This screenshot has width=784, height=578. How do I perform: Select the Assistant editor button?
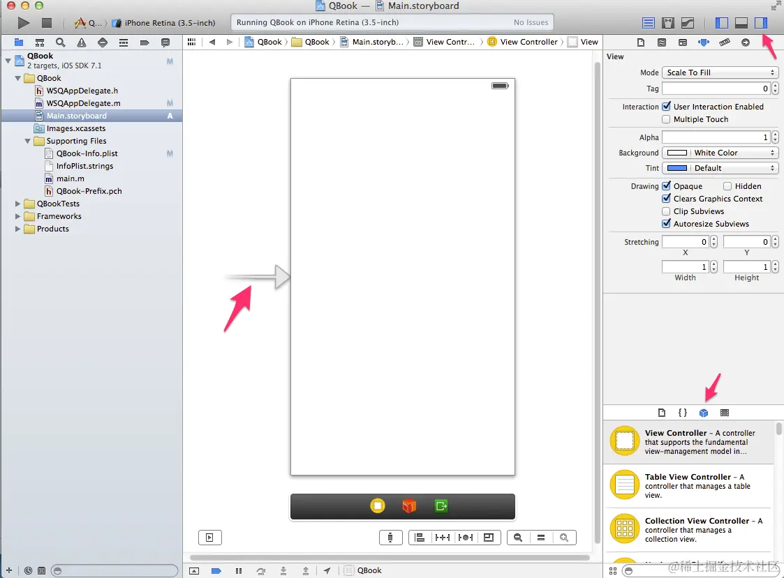point(668,23)
